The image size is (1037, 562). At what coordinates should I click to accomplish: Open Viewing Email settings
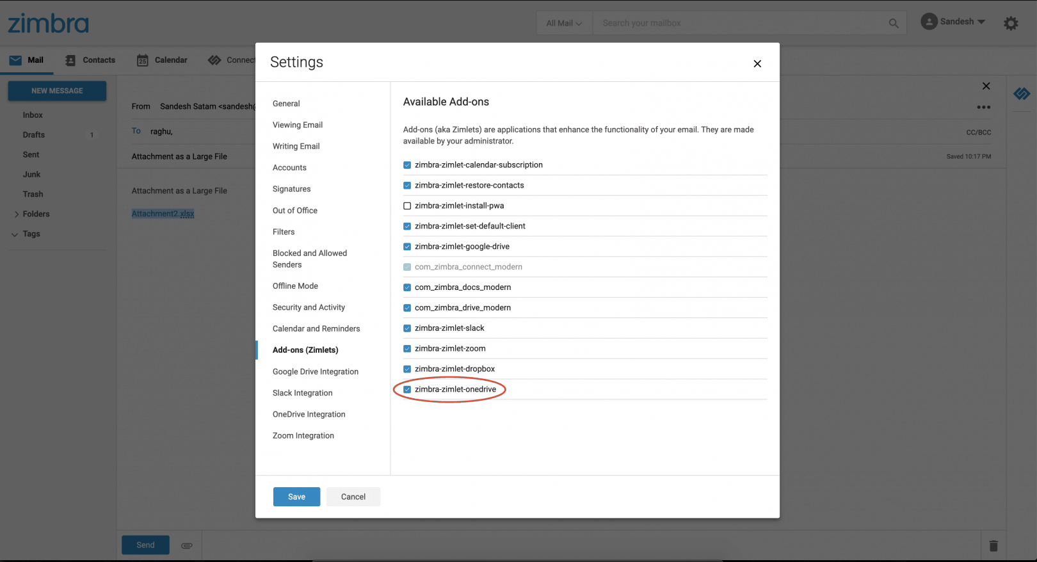298,125
